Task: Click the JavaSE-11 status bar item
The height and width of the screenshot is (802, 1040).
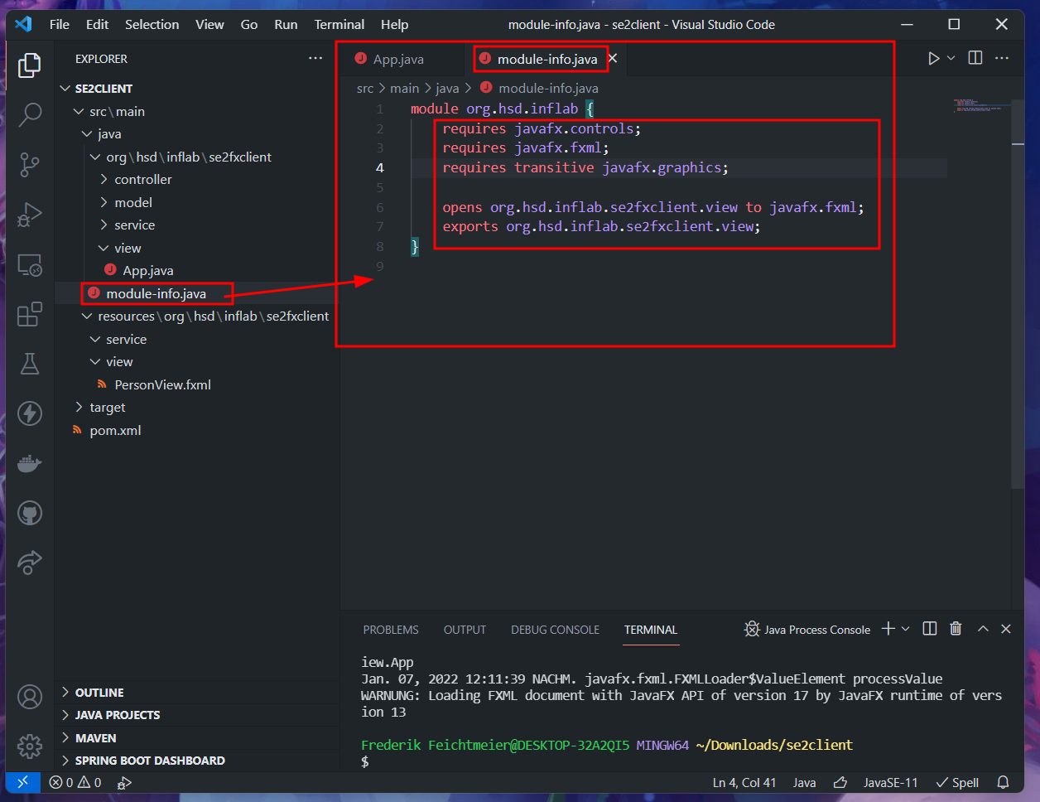Action: [891, 782]
